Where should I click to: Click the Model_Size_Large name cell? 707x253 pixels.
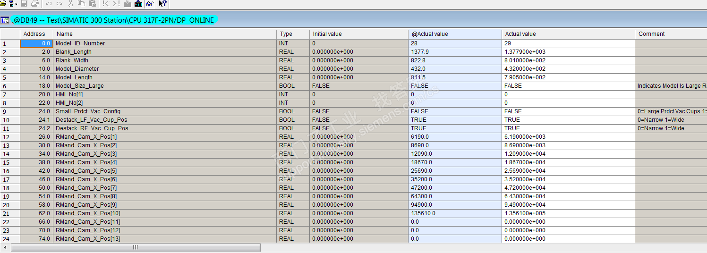165,86
